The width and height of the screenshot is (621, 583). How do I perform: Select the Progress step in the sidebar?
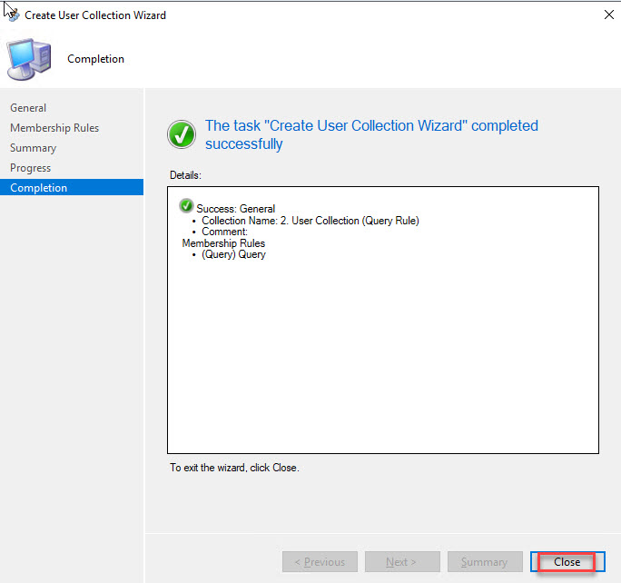coord(30,168)
